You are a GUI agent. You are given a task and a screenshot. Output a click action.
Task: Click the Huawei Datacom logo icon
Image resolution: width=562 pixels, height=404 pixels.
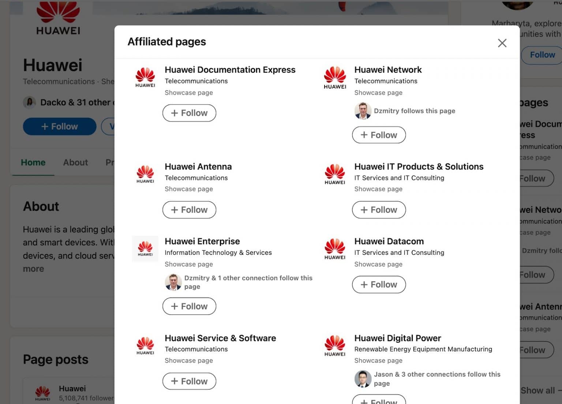click(x=334, y=249)
